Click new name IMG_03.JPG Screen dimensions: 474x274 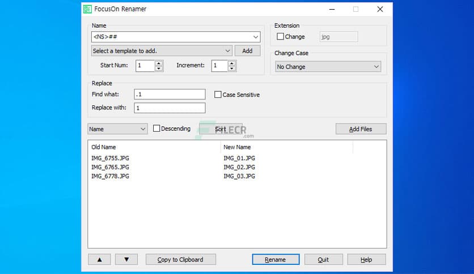239,176
